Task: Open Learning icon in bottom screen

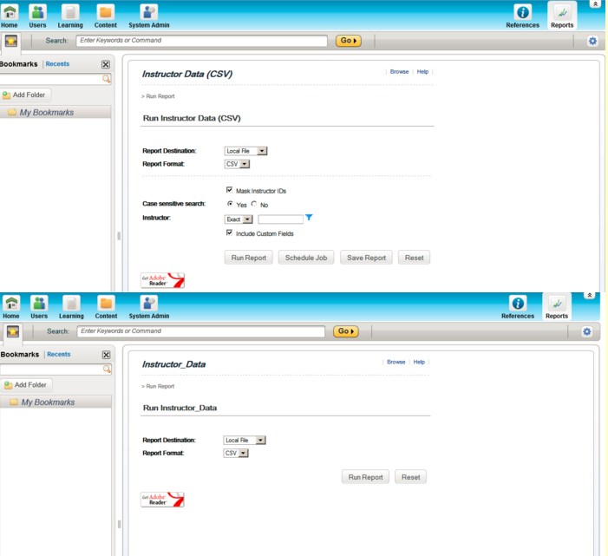Action: 71,304
